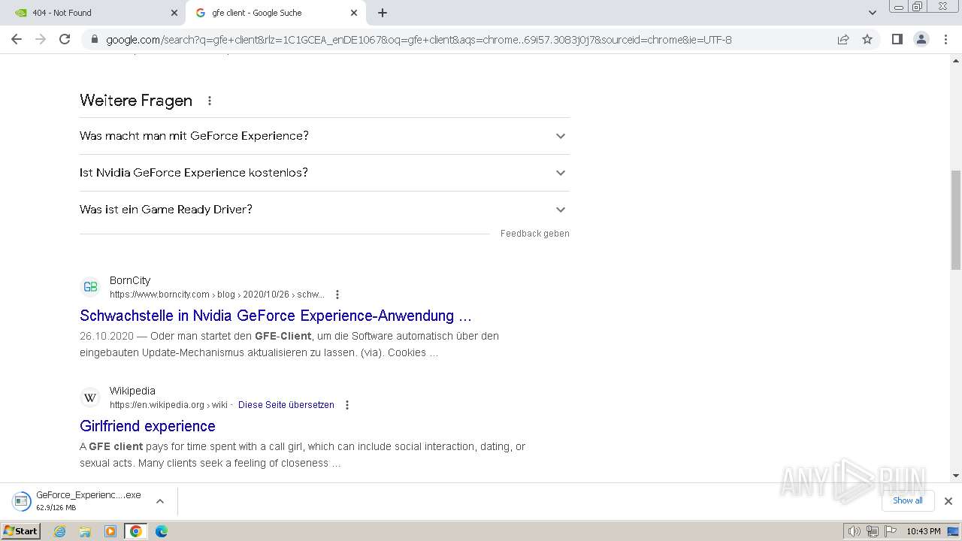
Task: Bookmark this page with the star icon
Action: pyautogui.click(x=867, y=39)
